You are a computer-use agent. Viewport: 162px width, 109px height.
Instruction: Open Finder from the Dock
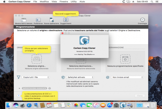coord(9,105)
